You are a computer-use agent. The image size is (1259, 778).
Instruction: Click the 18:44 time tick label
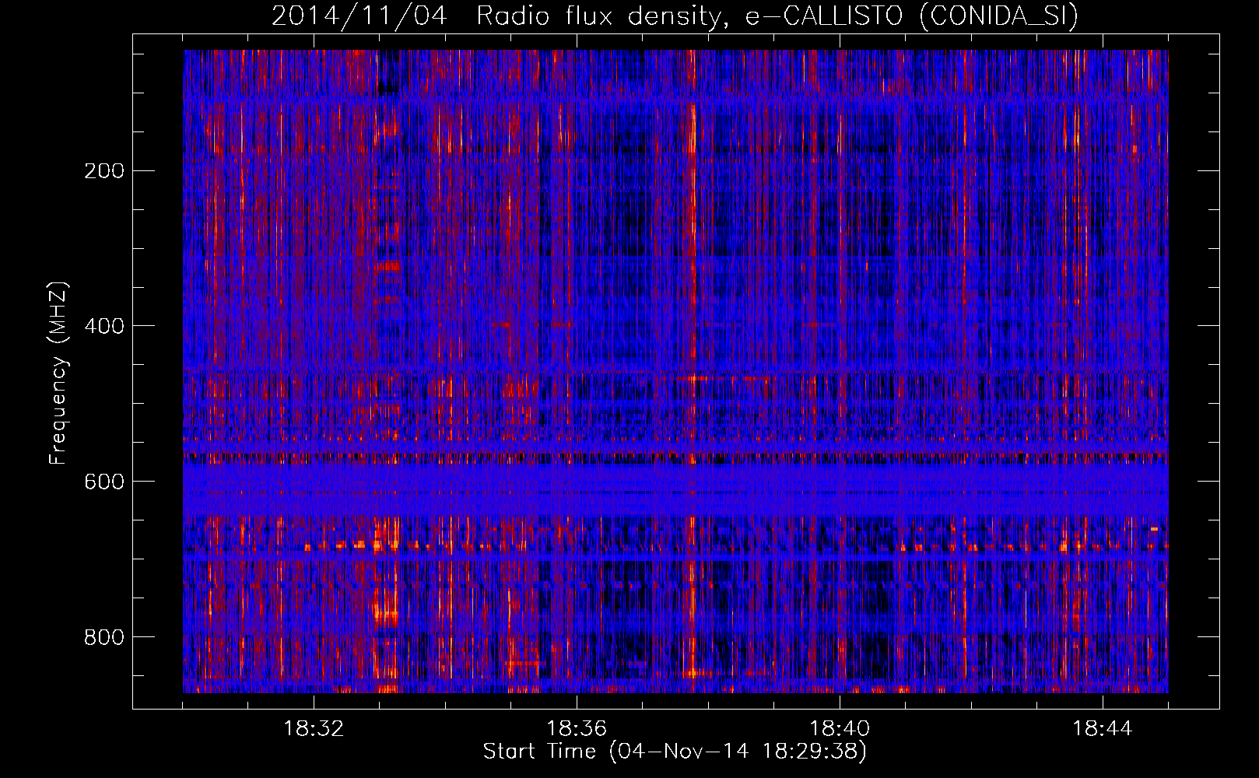[x=1103, y=729]
